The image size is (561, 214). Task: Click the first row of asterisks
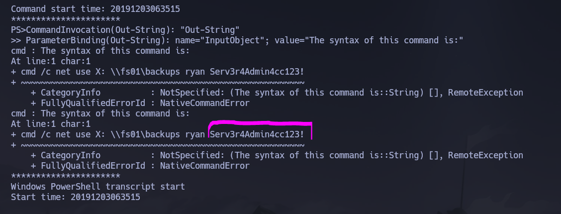coord(65,19)
